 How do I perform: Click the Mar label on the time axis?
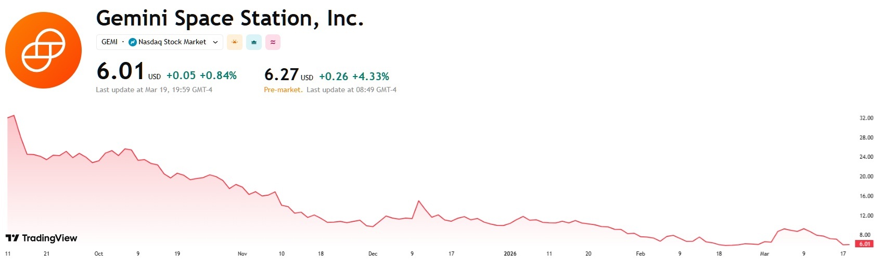(x=764, y=254)
